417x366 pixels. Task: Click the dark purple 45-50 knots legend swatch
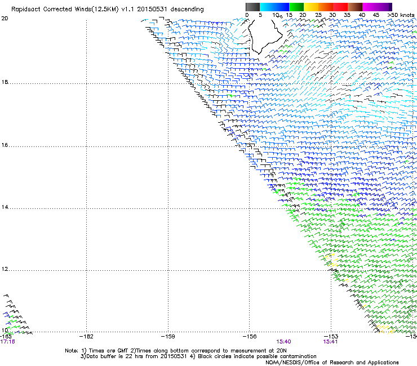click(x=384, y=7)
